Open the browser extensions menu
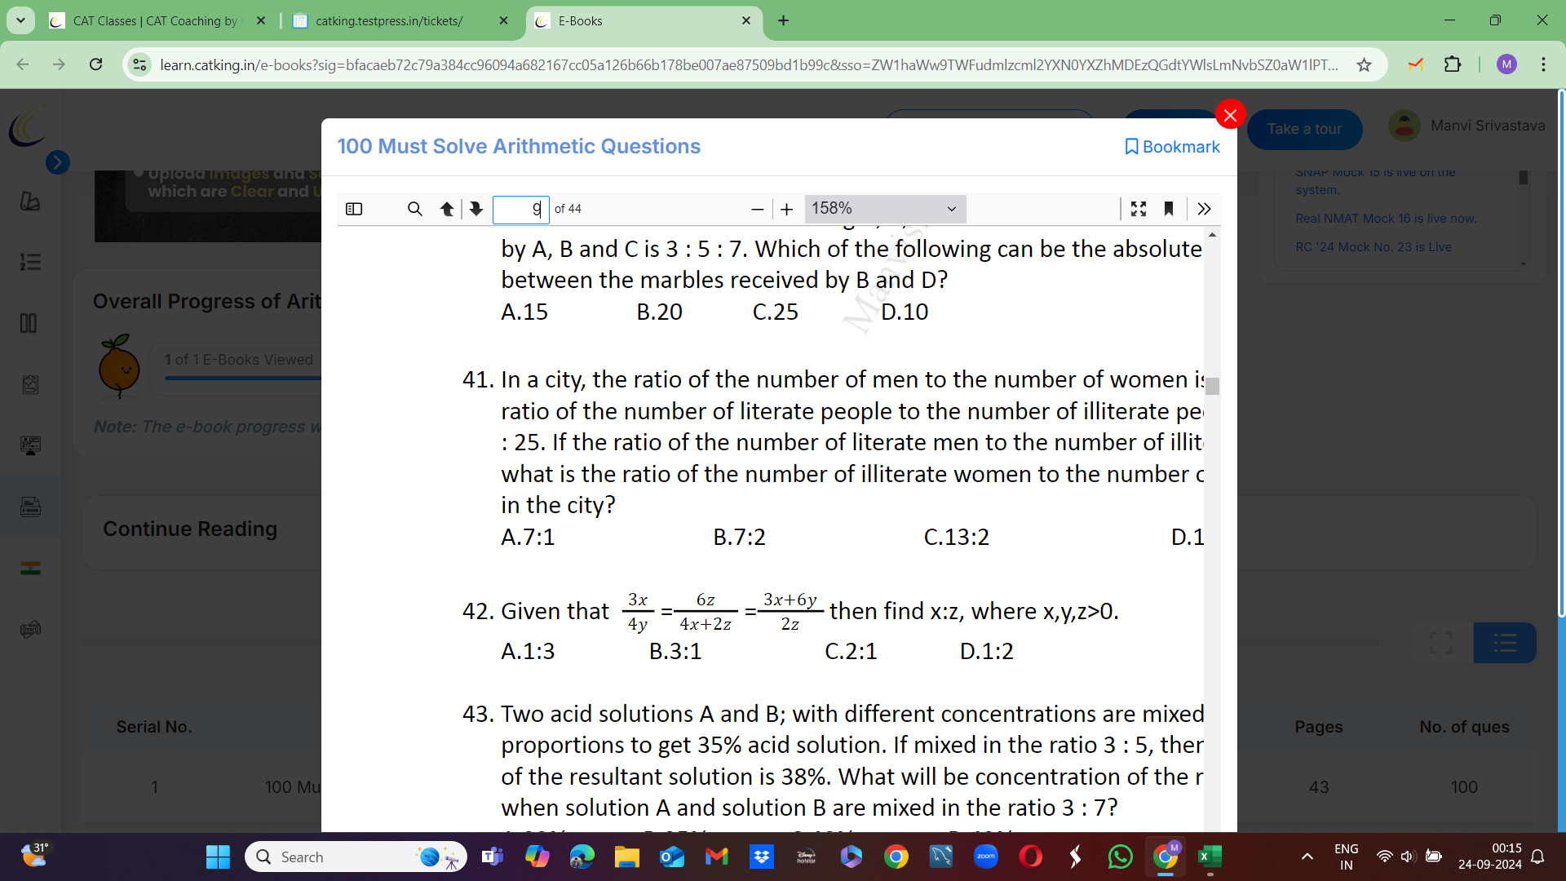1566x881 pixels. tap(1453, 64)
